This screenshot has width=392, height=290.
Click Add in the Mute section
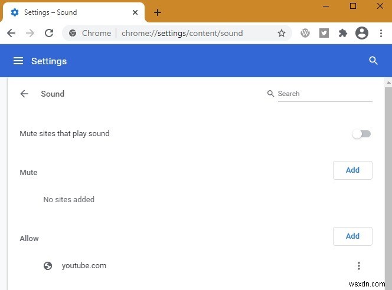click(352, 170)
